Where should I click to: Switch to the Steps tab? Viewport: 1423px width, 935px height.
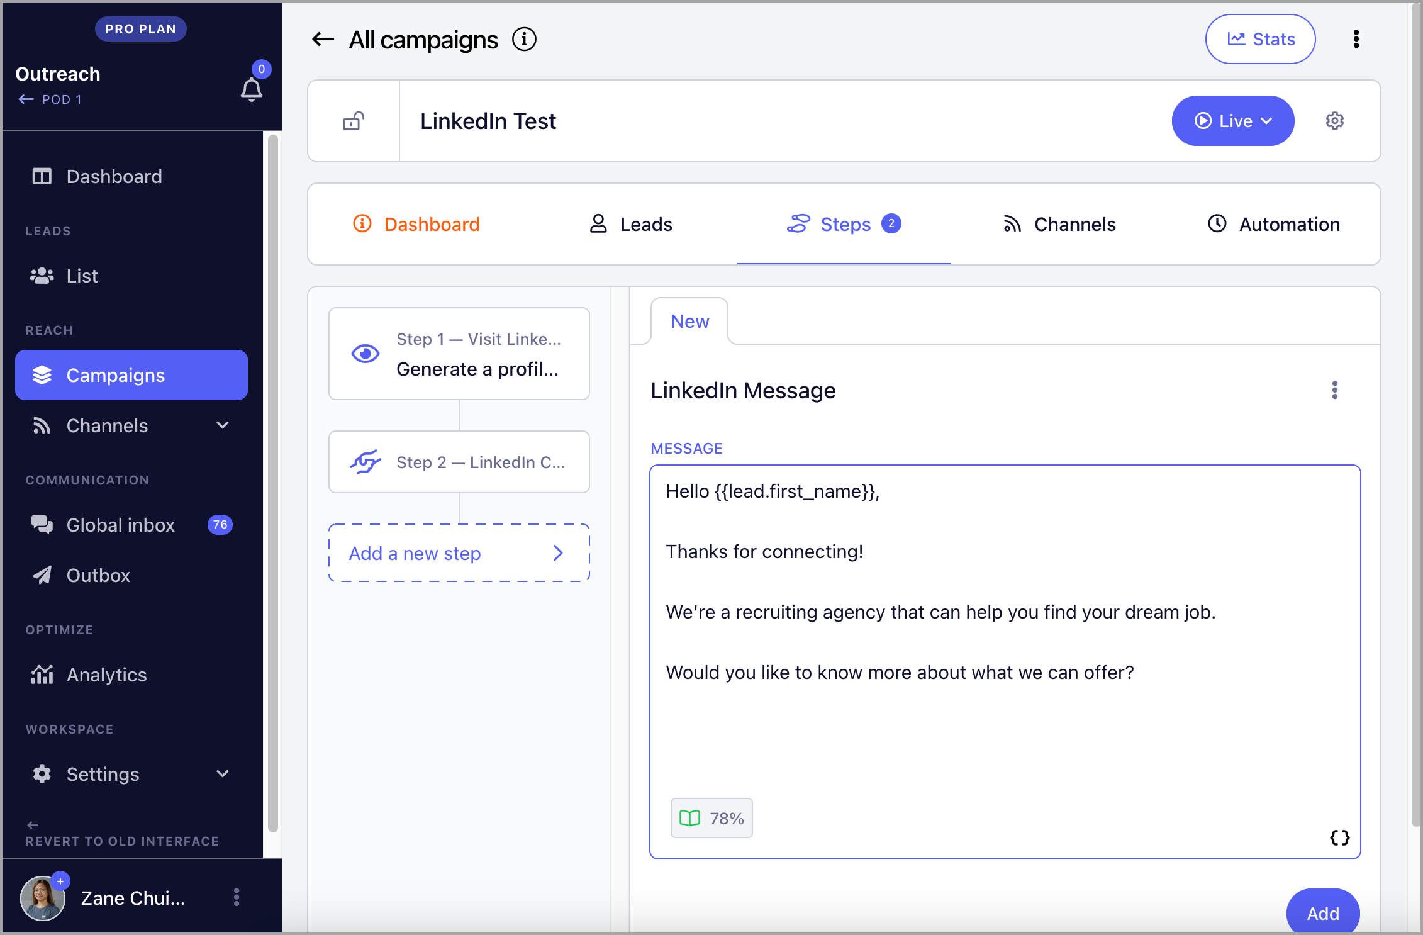844,224
